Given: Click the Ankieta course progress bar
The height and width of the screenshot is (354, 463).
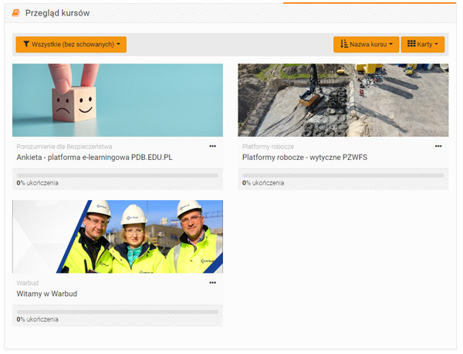Looking at the screenshot, I should click(117, 175).
